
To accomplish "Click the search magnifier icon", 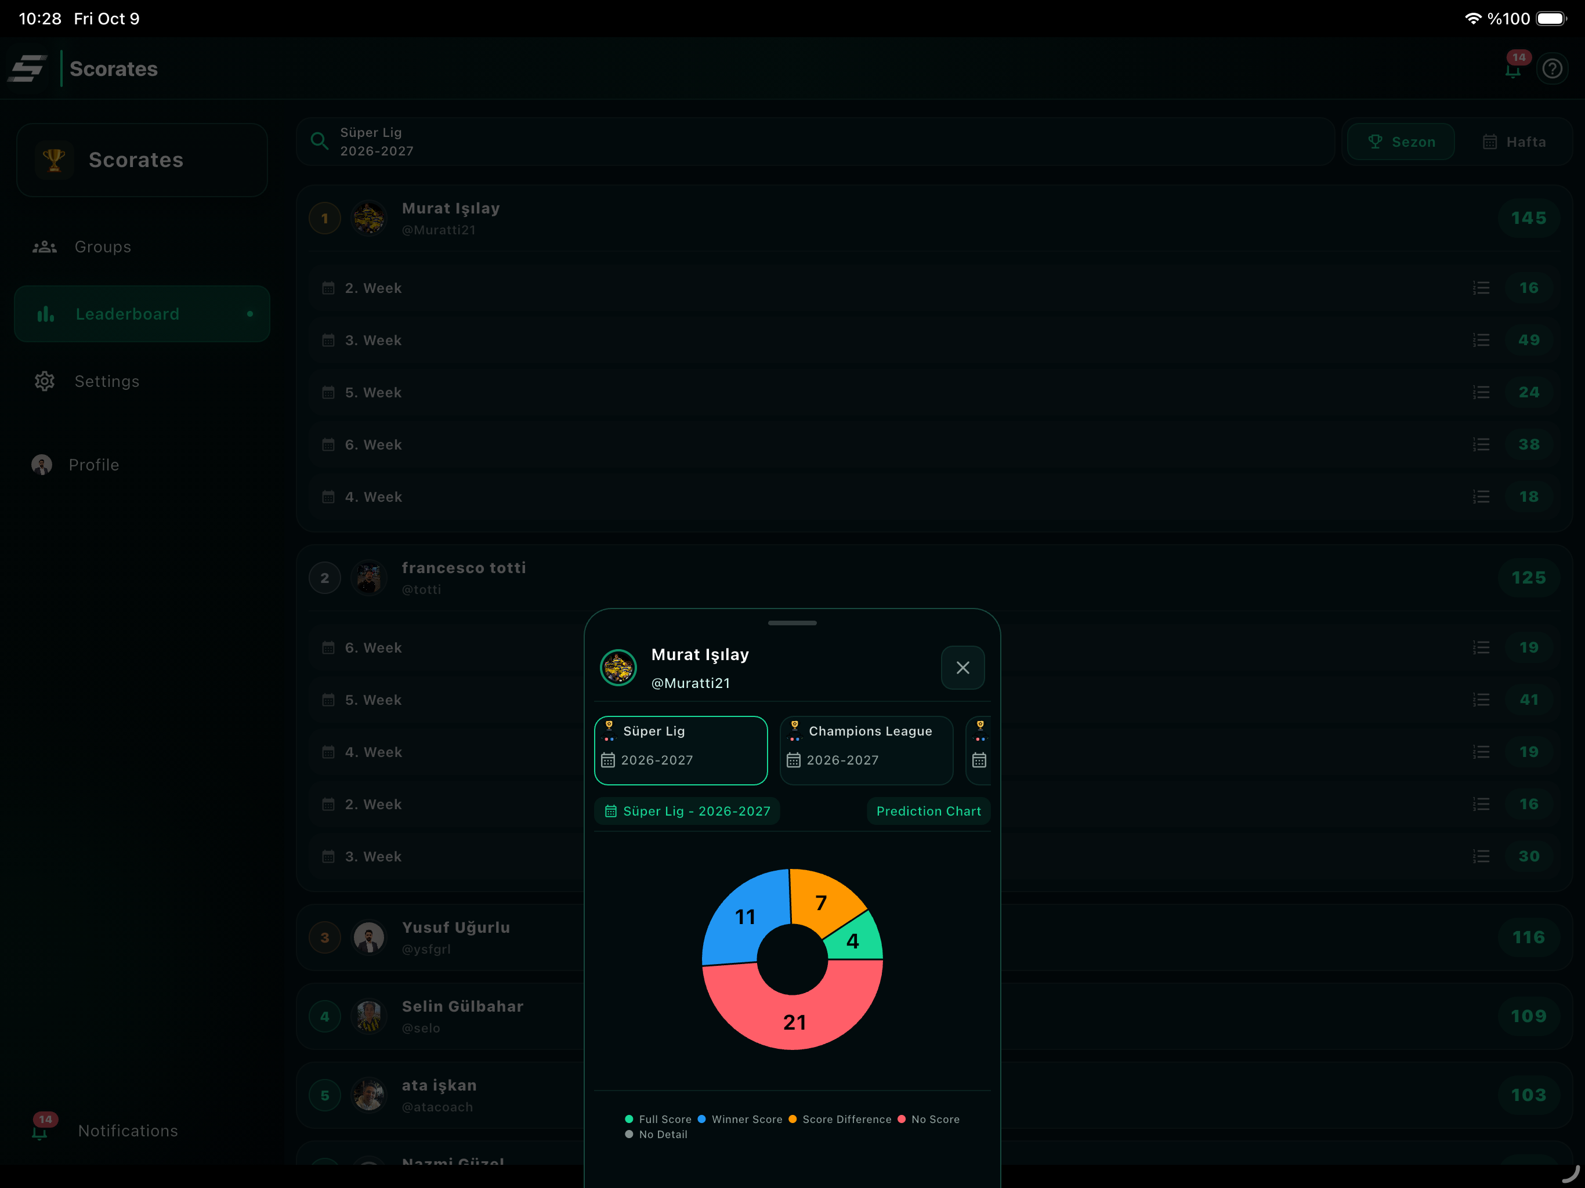I will [x=320, y=142].
